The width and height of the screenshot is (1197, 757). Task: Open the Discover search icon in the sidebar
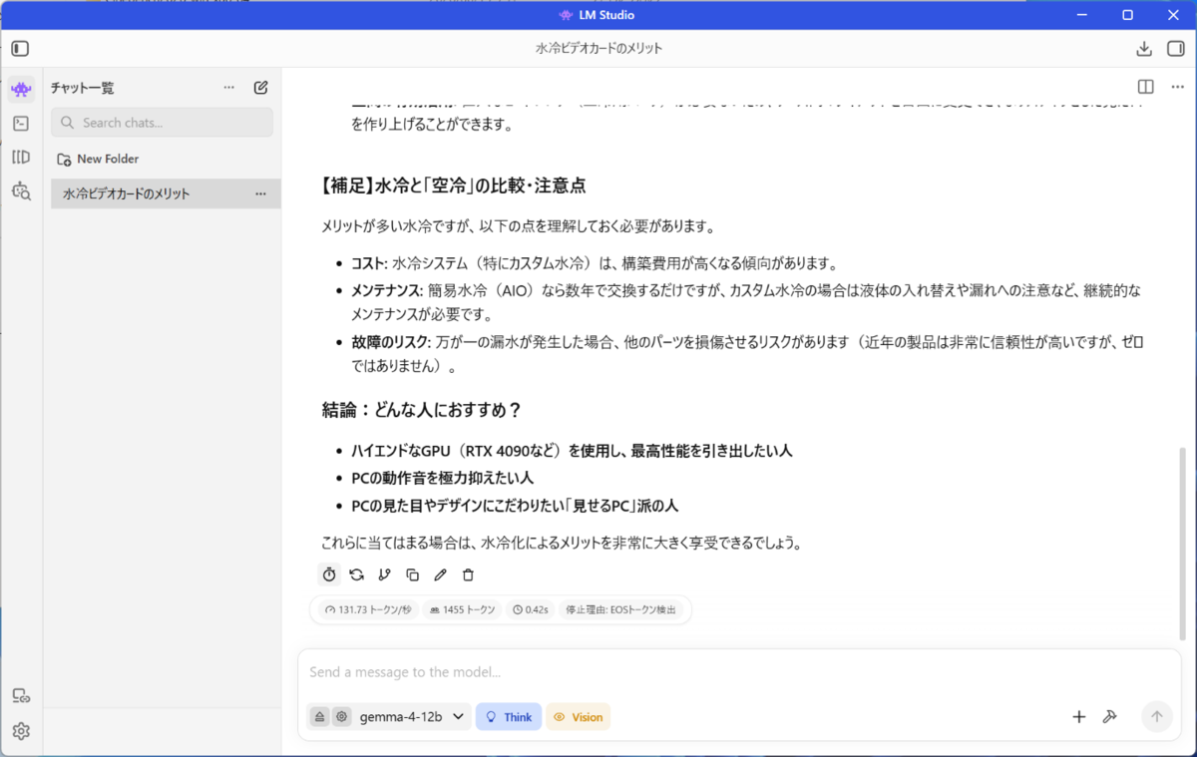pyautogui.click(x=21, y=190)
